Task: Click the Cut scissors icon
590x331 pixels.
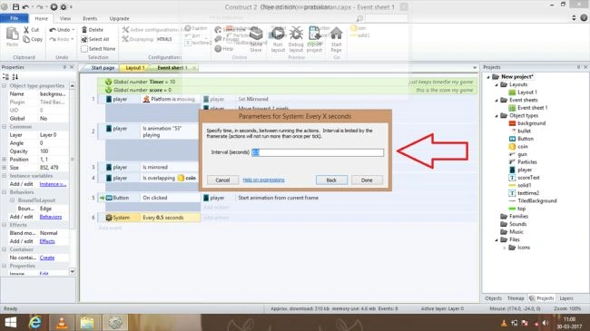Action: 26,30
